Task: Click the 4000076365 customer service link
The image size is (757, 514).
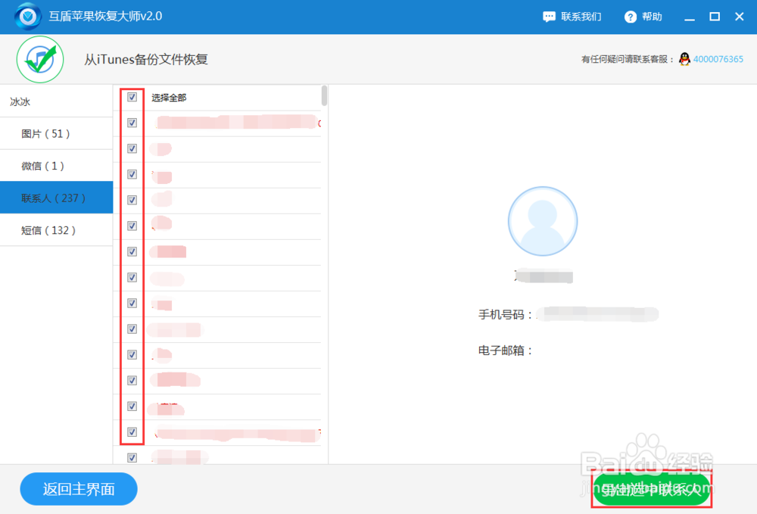Action: [x=720, y=58]
